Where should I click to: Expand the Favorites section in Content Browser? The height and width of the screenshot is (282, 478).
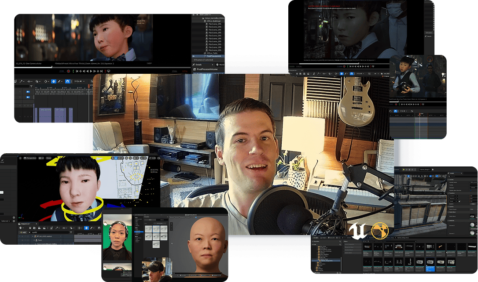(313, 241)
